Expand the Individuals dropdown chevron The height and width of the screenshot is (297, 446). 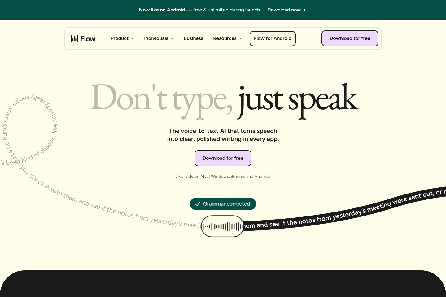172,38
